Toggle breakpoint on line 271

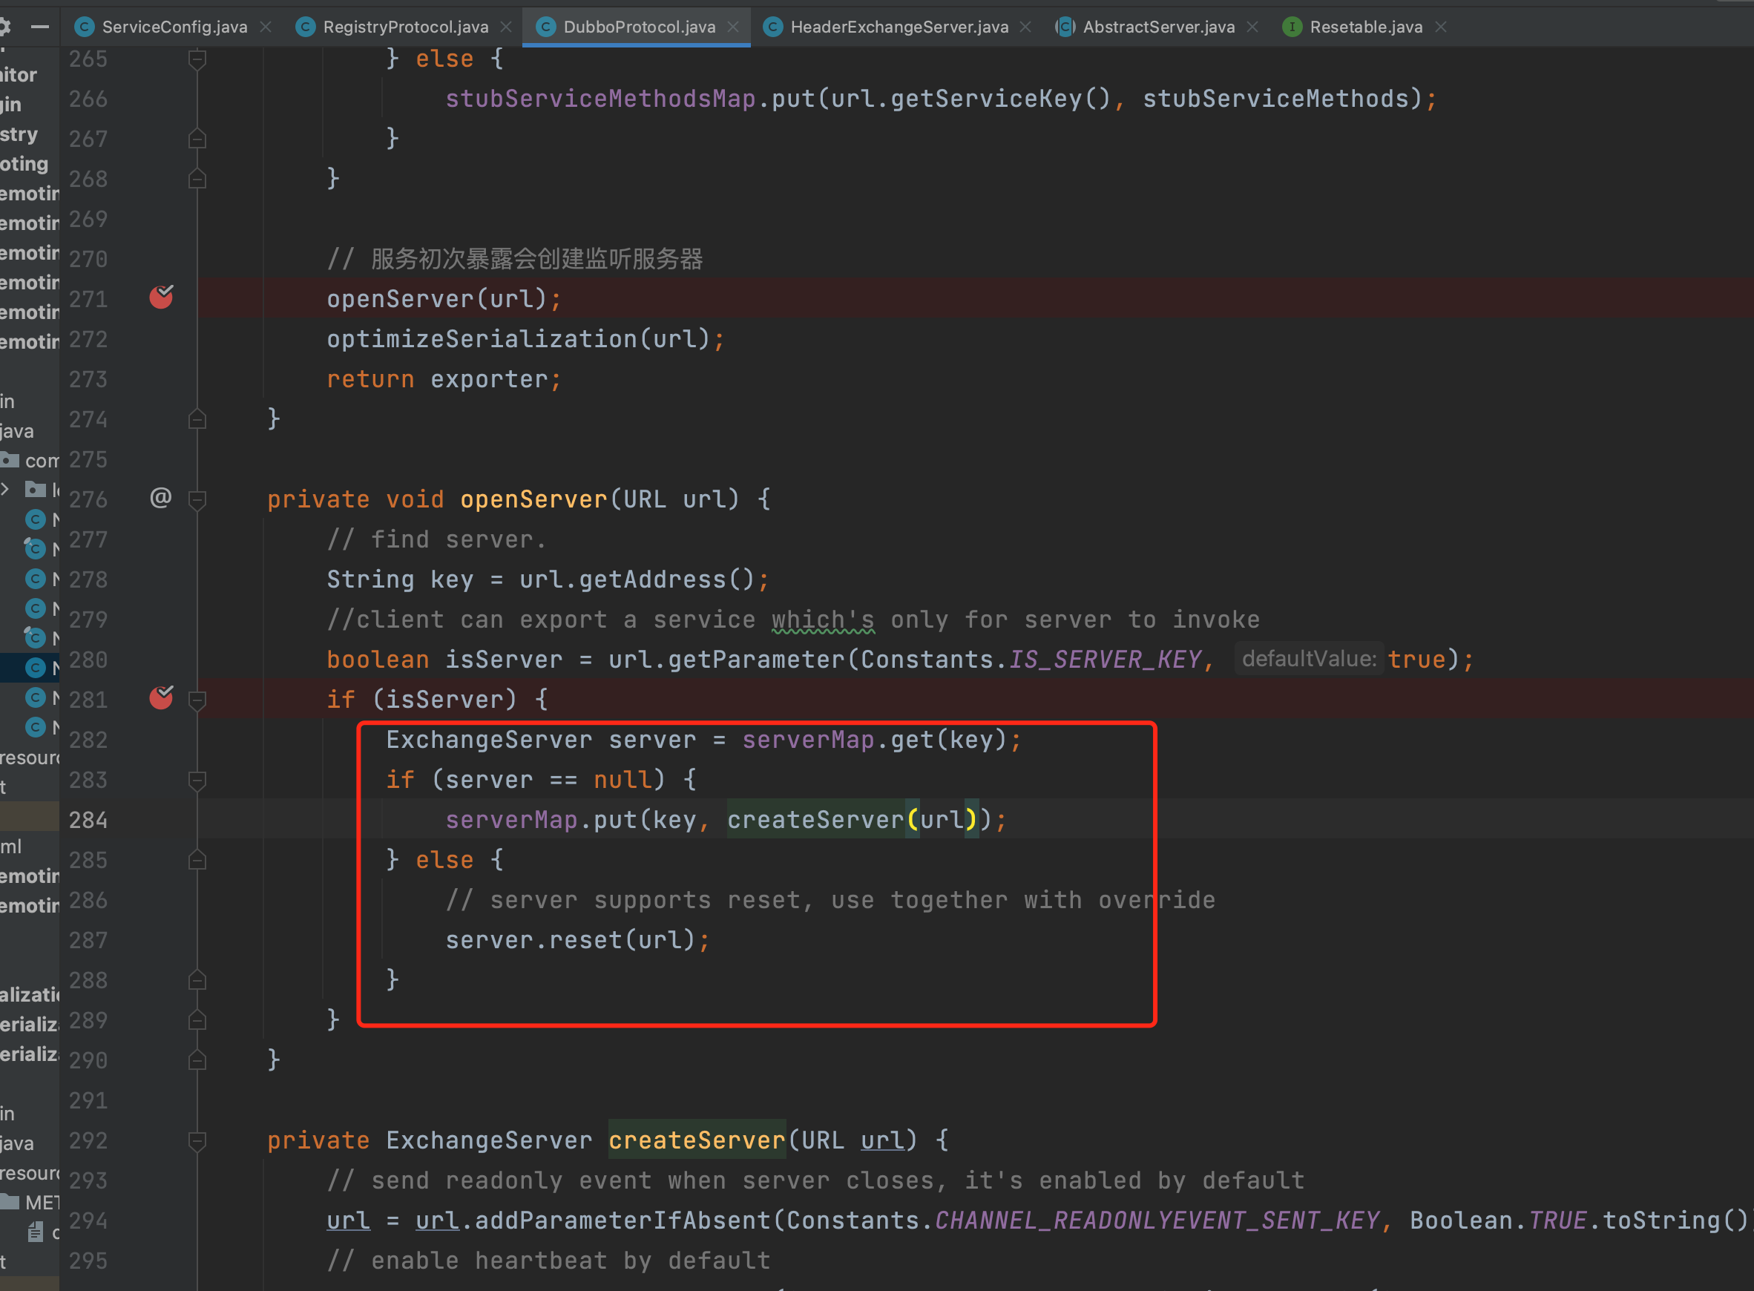(x=161, y=297)
